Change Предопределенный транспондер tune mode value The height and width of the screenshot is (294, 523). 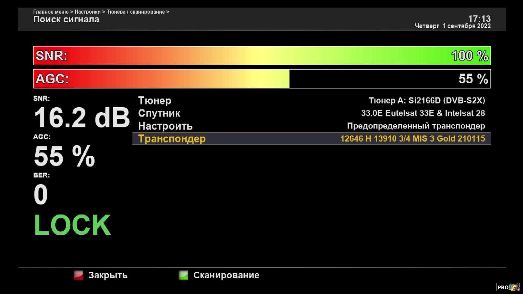(x=416, y=126)
